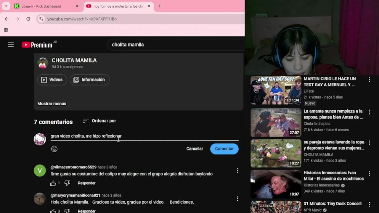The height and width of the screenshot is (213, 379).
Task: Close the Stream - Kick Dashboard tab
Action: [x=77, y=6]
